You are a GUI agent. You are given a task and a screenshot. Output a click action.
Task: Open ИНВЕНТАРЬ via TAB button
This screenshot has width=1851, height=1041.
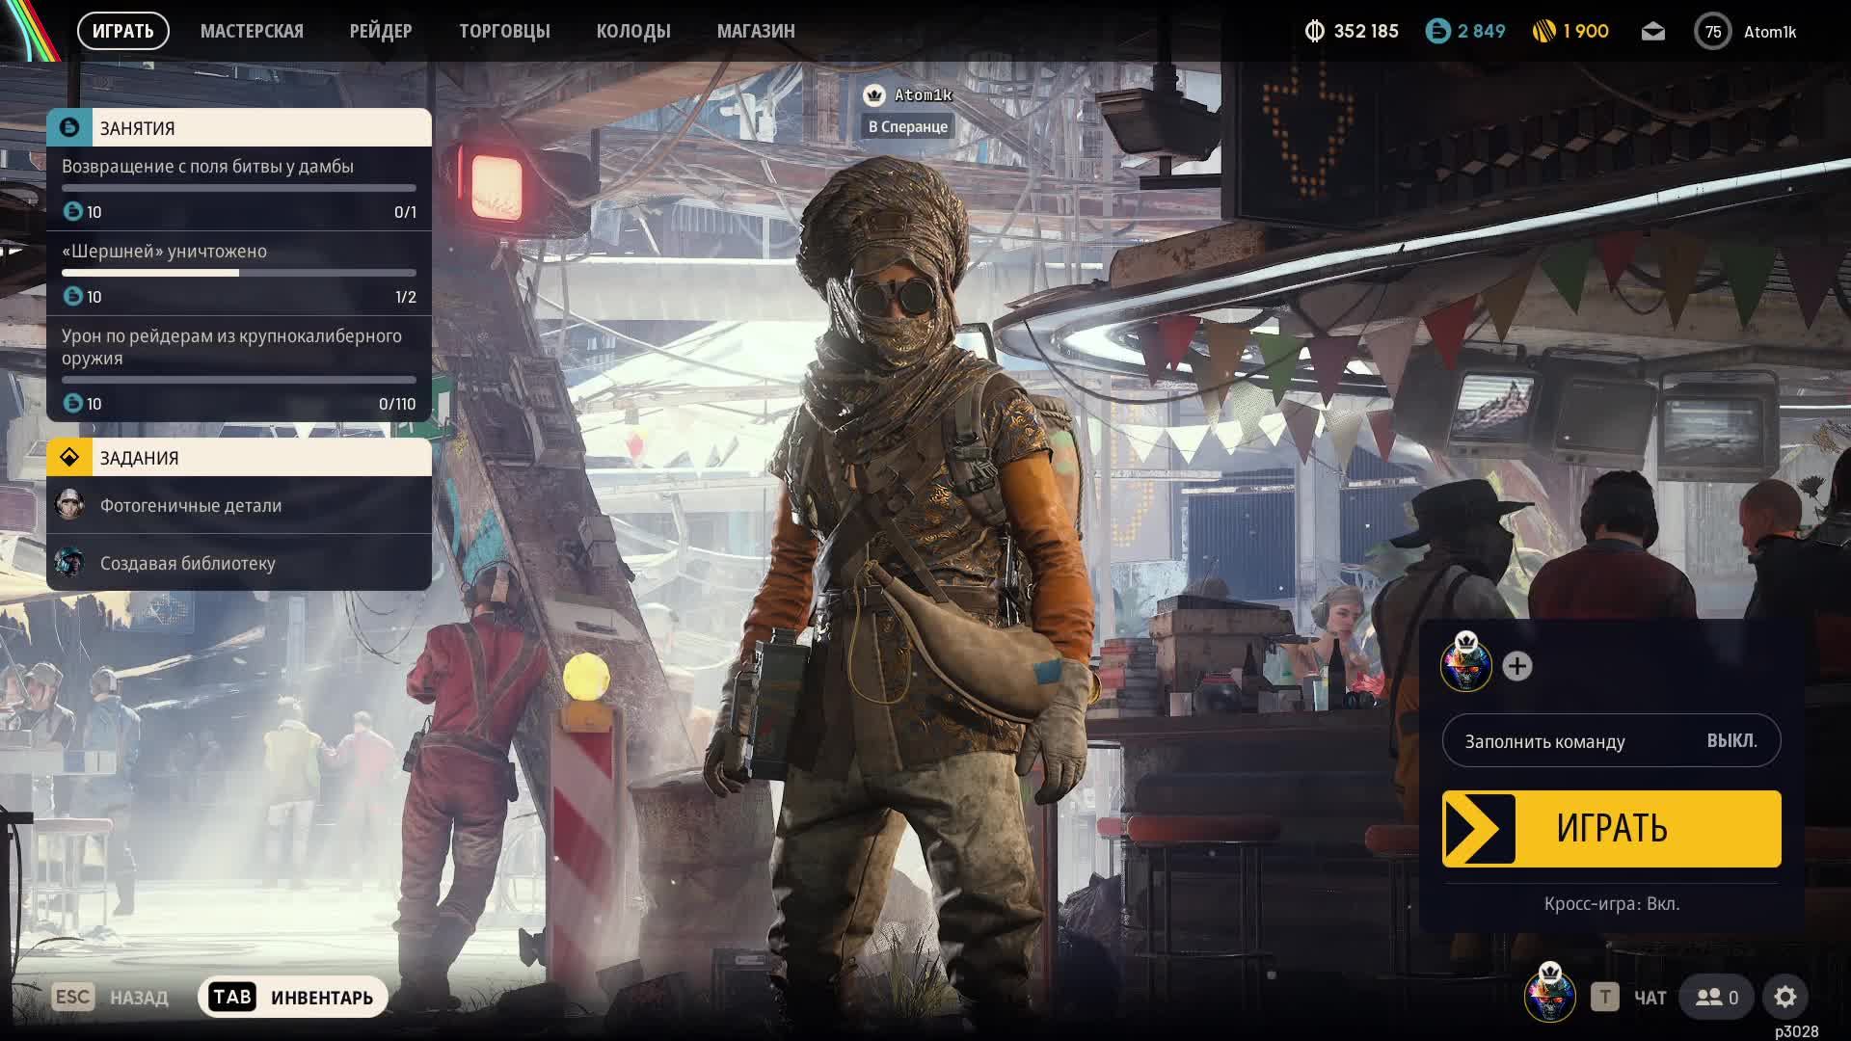[292, 997]
